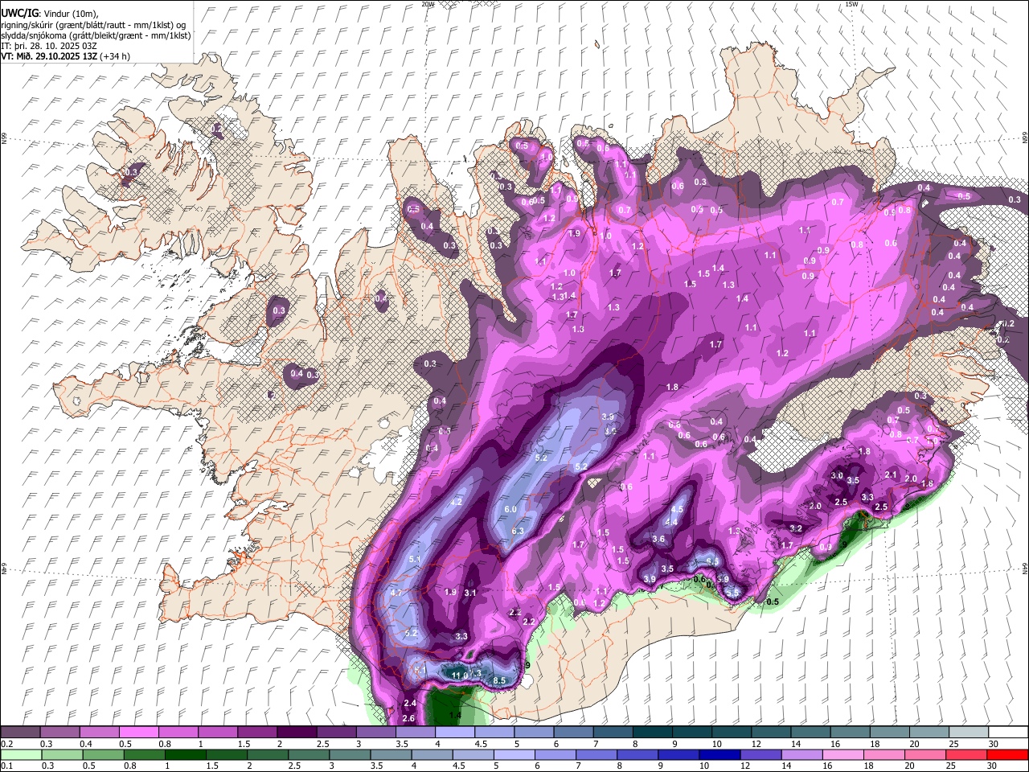Click the 4.2 map value
Image resolution: width=1029 pixels, height=772 pixels.
[x=457, y=502]
